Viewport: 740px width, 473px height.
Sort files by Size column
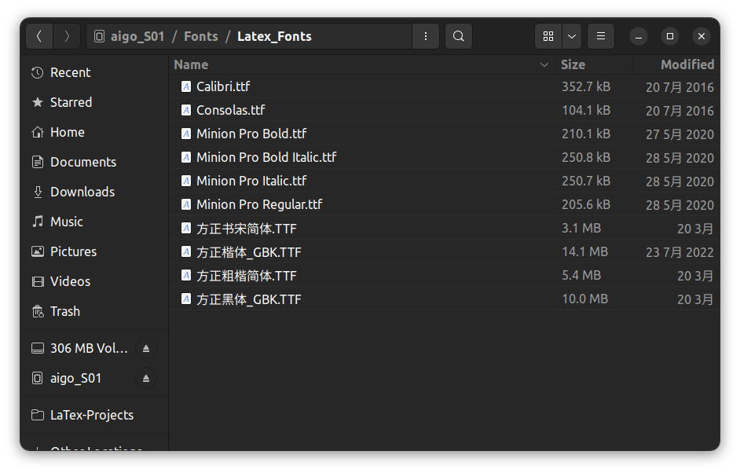[573, 64]
